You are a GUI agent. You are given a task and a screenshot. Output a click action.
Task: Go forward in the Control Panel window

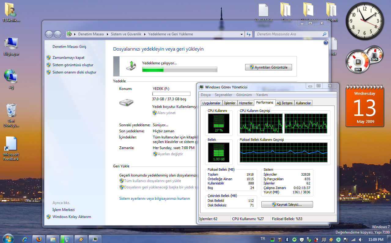click(x=57, y=34)
